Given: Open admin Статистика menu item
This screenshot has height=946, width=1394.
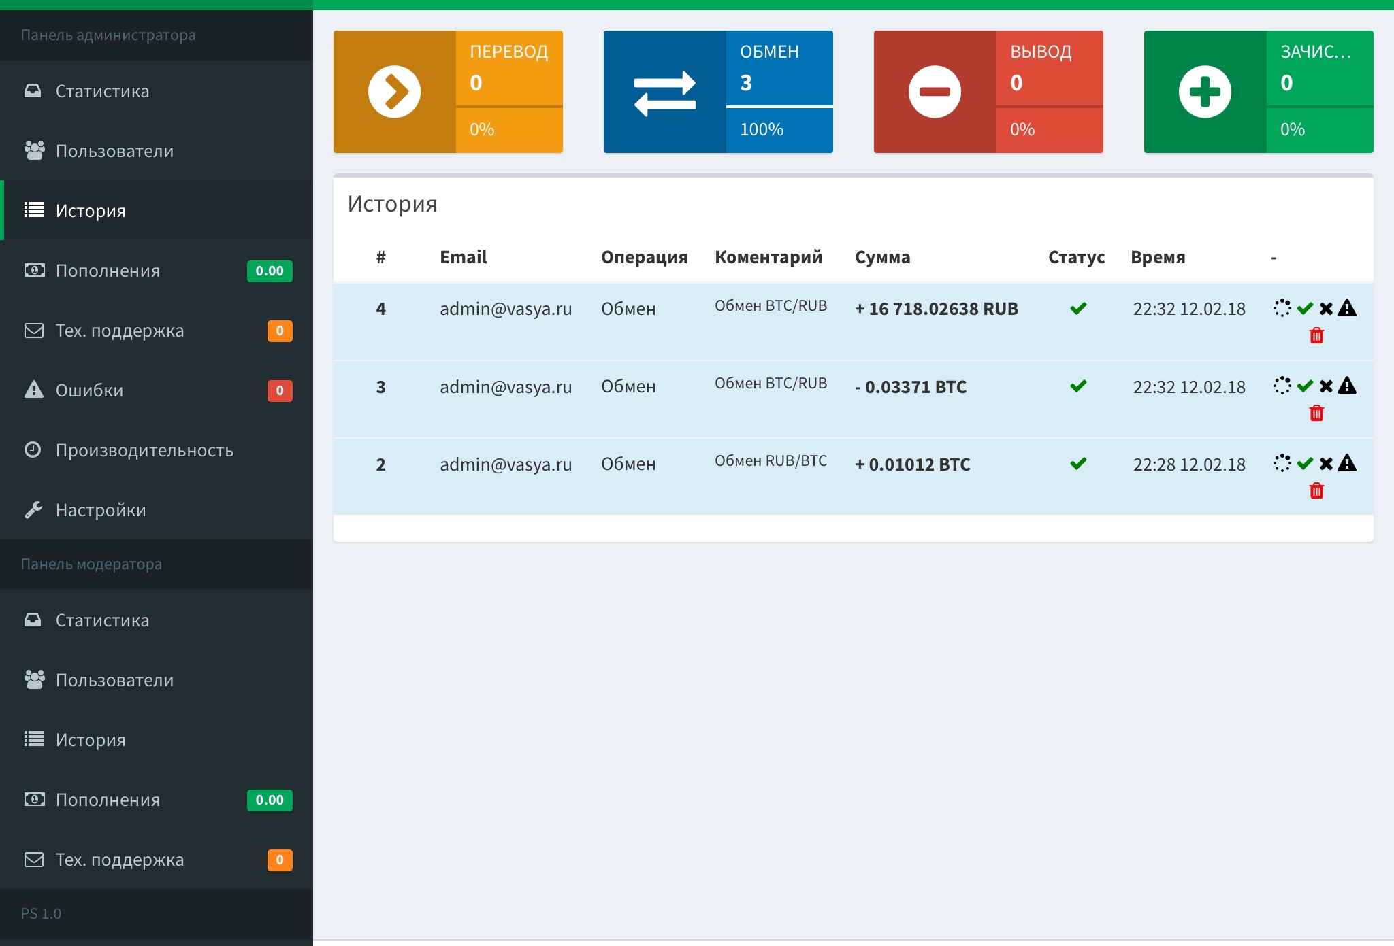Looking at the screenshot, I should click(x=102, y=91).
